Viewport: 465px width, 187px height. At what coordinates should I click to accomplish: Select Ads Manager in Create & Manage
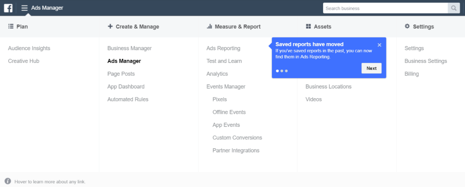(x=124, y=61)
